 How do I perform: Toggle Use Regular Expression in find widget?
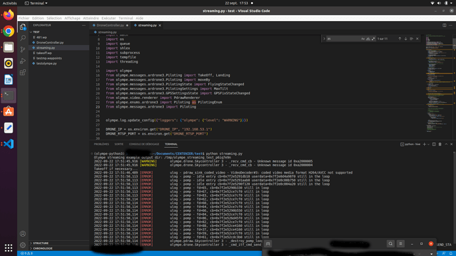pos(373,39)
